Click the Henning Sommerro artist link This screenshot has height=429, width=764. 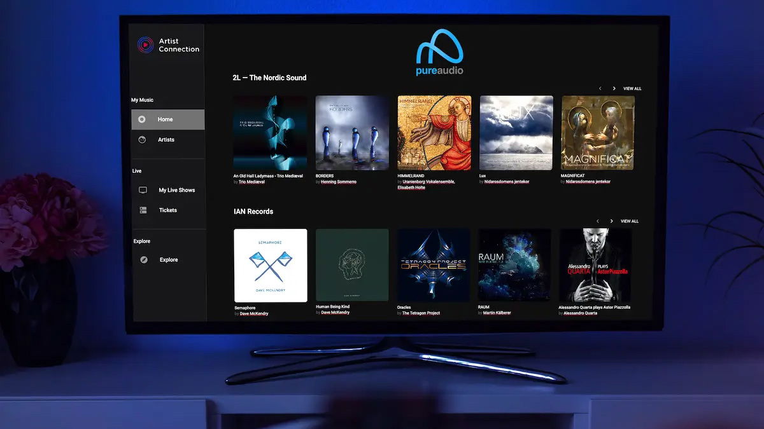[x=339, y=182]
